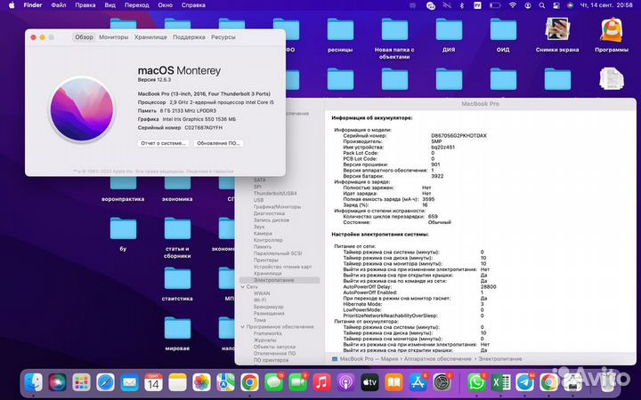Select the статьи и сборники folder

tap(177, 237)
